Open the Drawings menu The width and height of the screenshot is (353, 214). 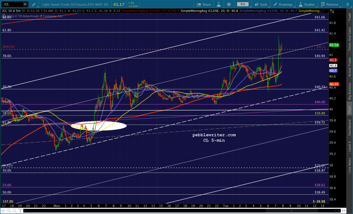283,4
